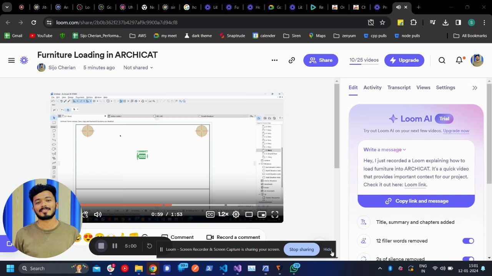
Task: Stop the Loom recording
Action: pos(101,246)
